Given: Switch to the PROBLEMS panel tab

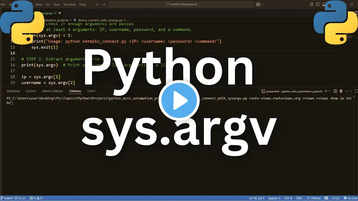Looking at the screenshot, I should coord(13,91).
